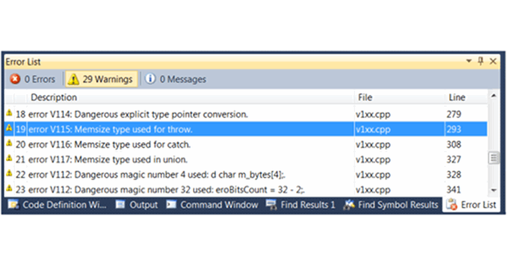Switch to the Find Results 1 tab
Image resolution: width=507 pixels, height=266 pixels.
point(300,205)
